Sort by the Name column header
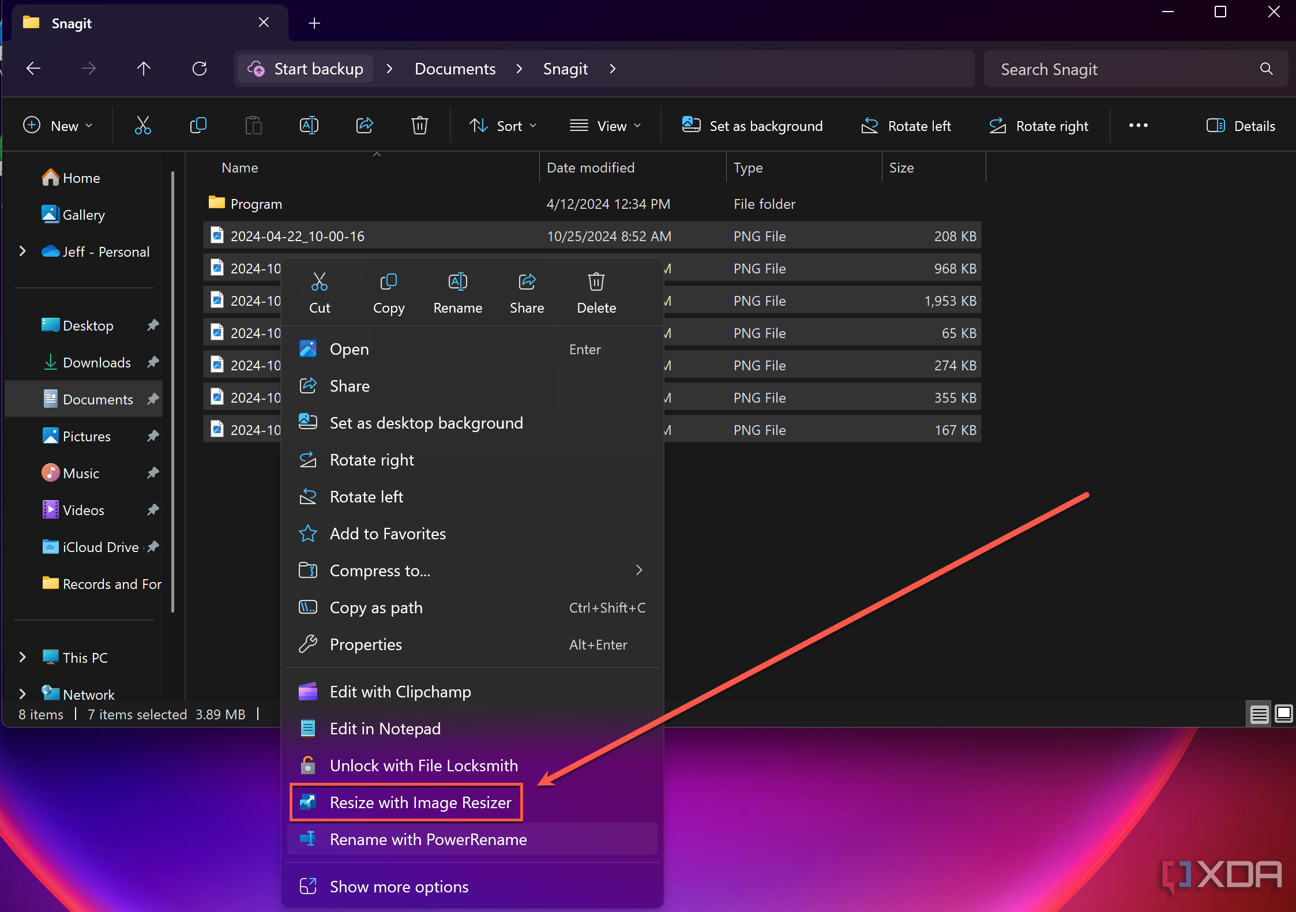 (371, 168)
